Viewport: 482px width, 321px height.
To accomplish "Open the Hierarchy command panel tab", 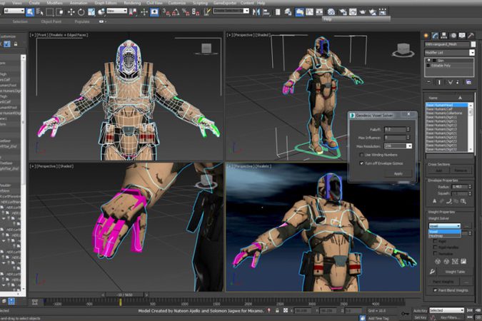I will 444,36.
